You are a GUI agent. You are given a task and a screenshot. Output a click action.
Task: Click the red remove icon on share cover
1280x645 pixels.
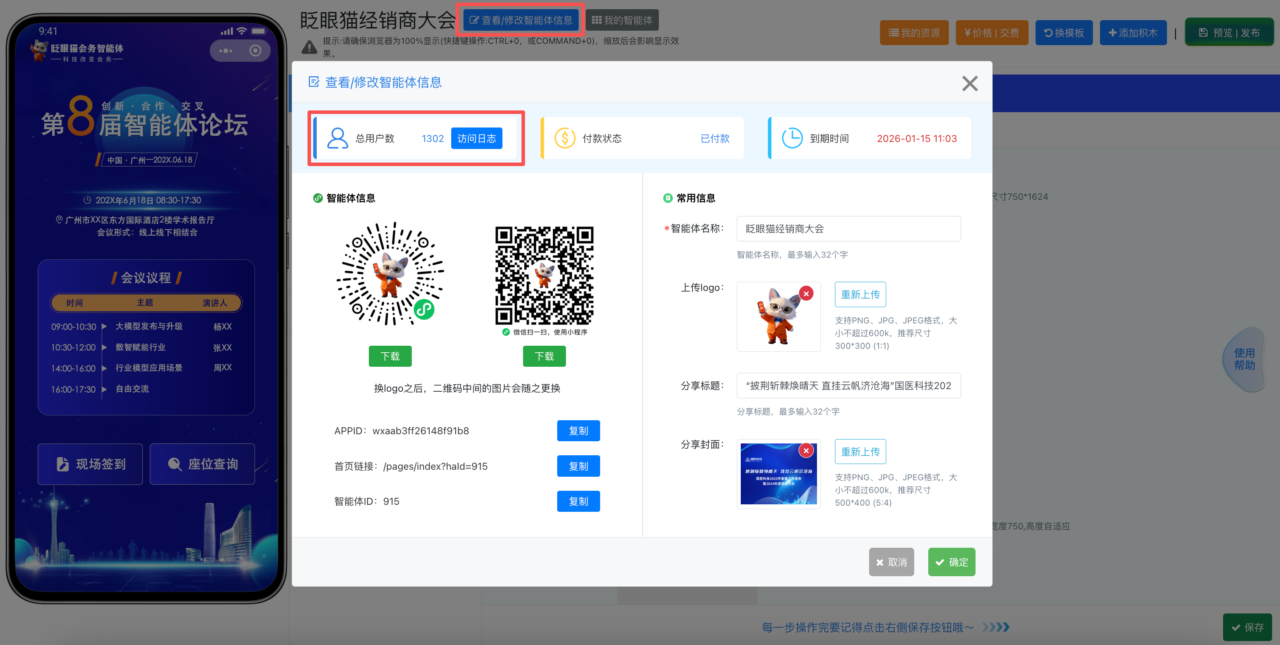[806, 451]
